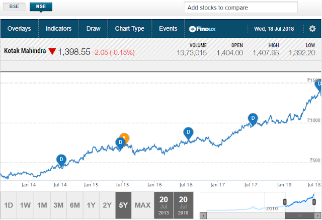Switch to NSE exchange
The image size is (322, 220).
click(41, 7)
